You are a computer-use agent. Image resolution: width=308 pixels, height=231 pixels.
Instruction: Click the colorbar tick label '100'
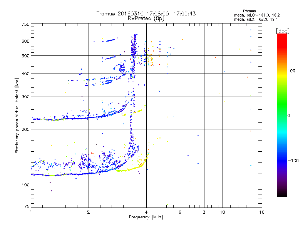click(291, 71)
